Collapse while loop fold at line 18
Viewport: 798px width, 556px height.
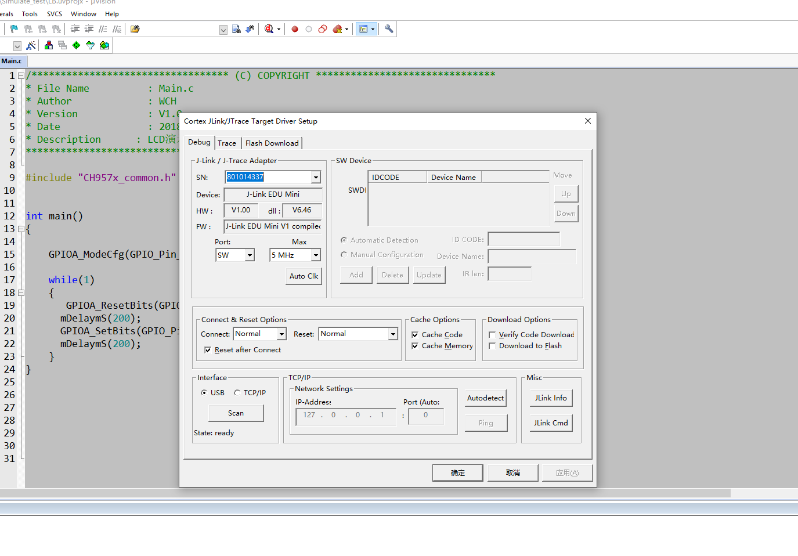pyautogui.click(x=21, y=293)
